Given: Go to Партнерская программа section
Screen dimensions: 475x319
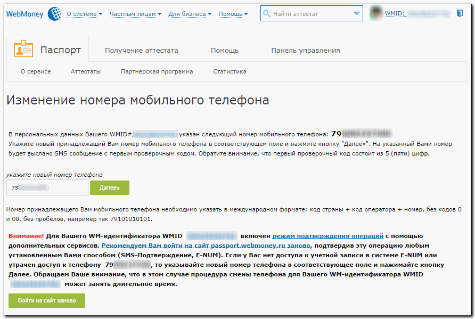Looking at the screenshot, I should click(157, 71).
